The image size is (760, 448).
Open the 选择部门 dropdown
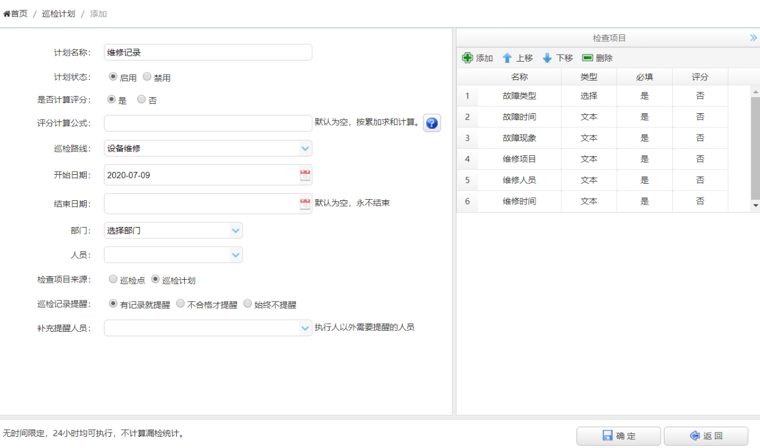click(236, 231)
